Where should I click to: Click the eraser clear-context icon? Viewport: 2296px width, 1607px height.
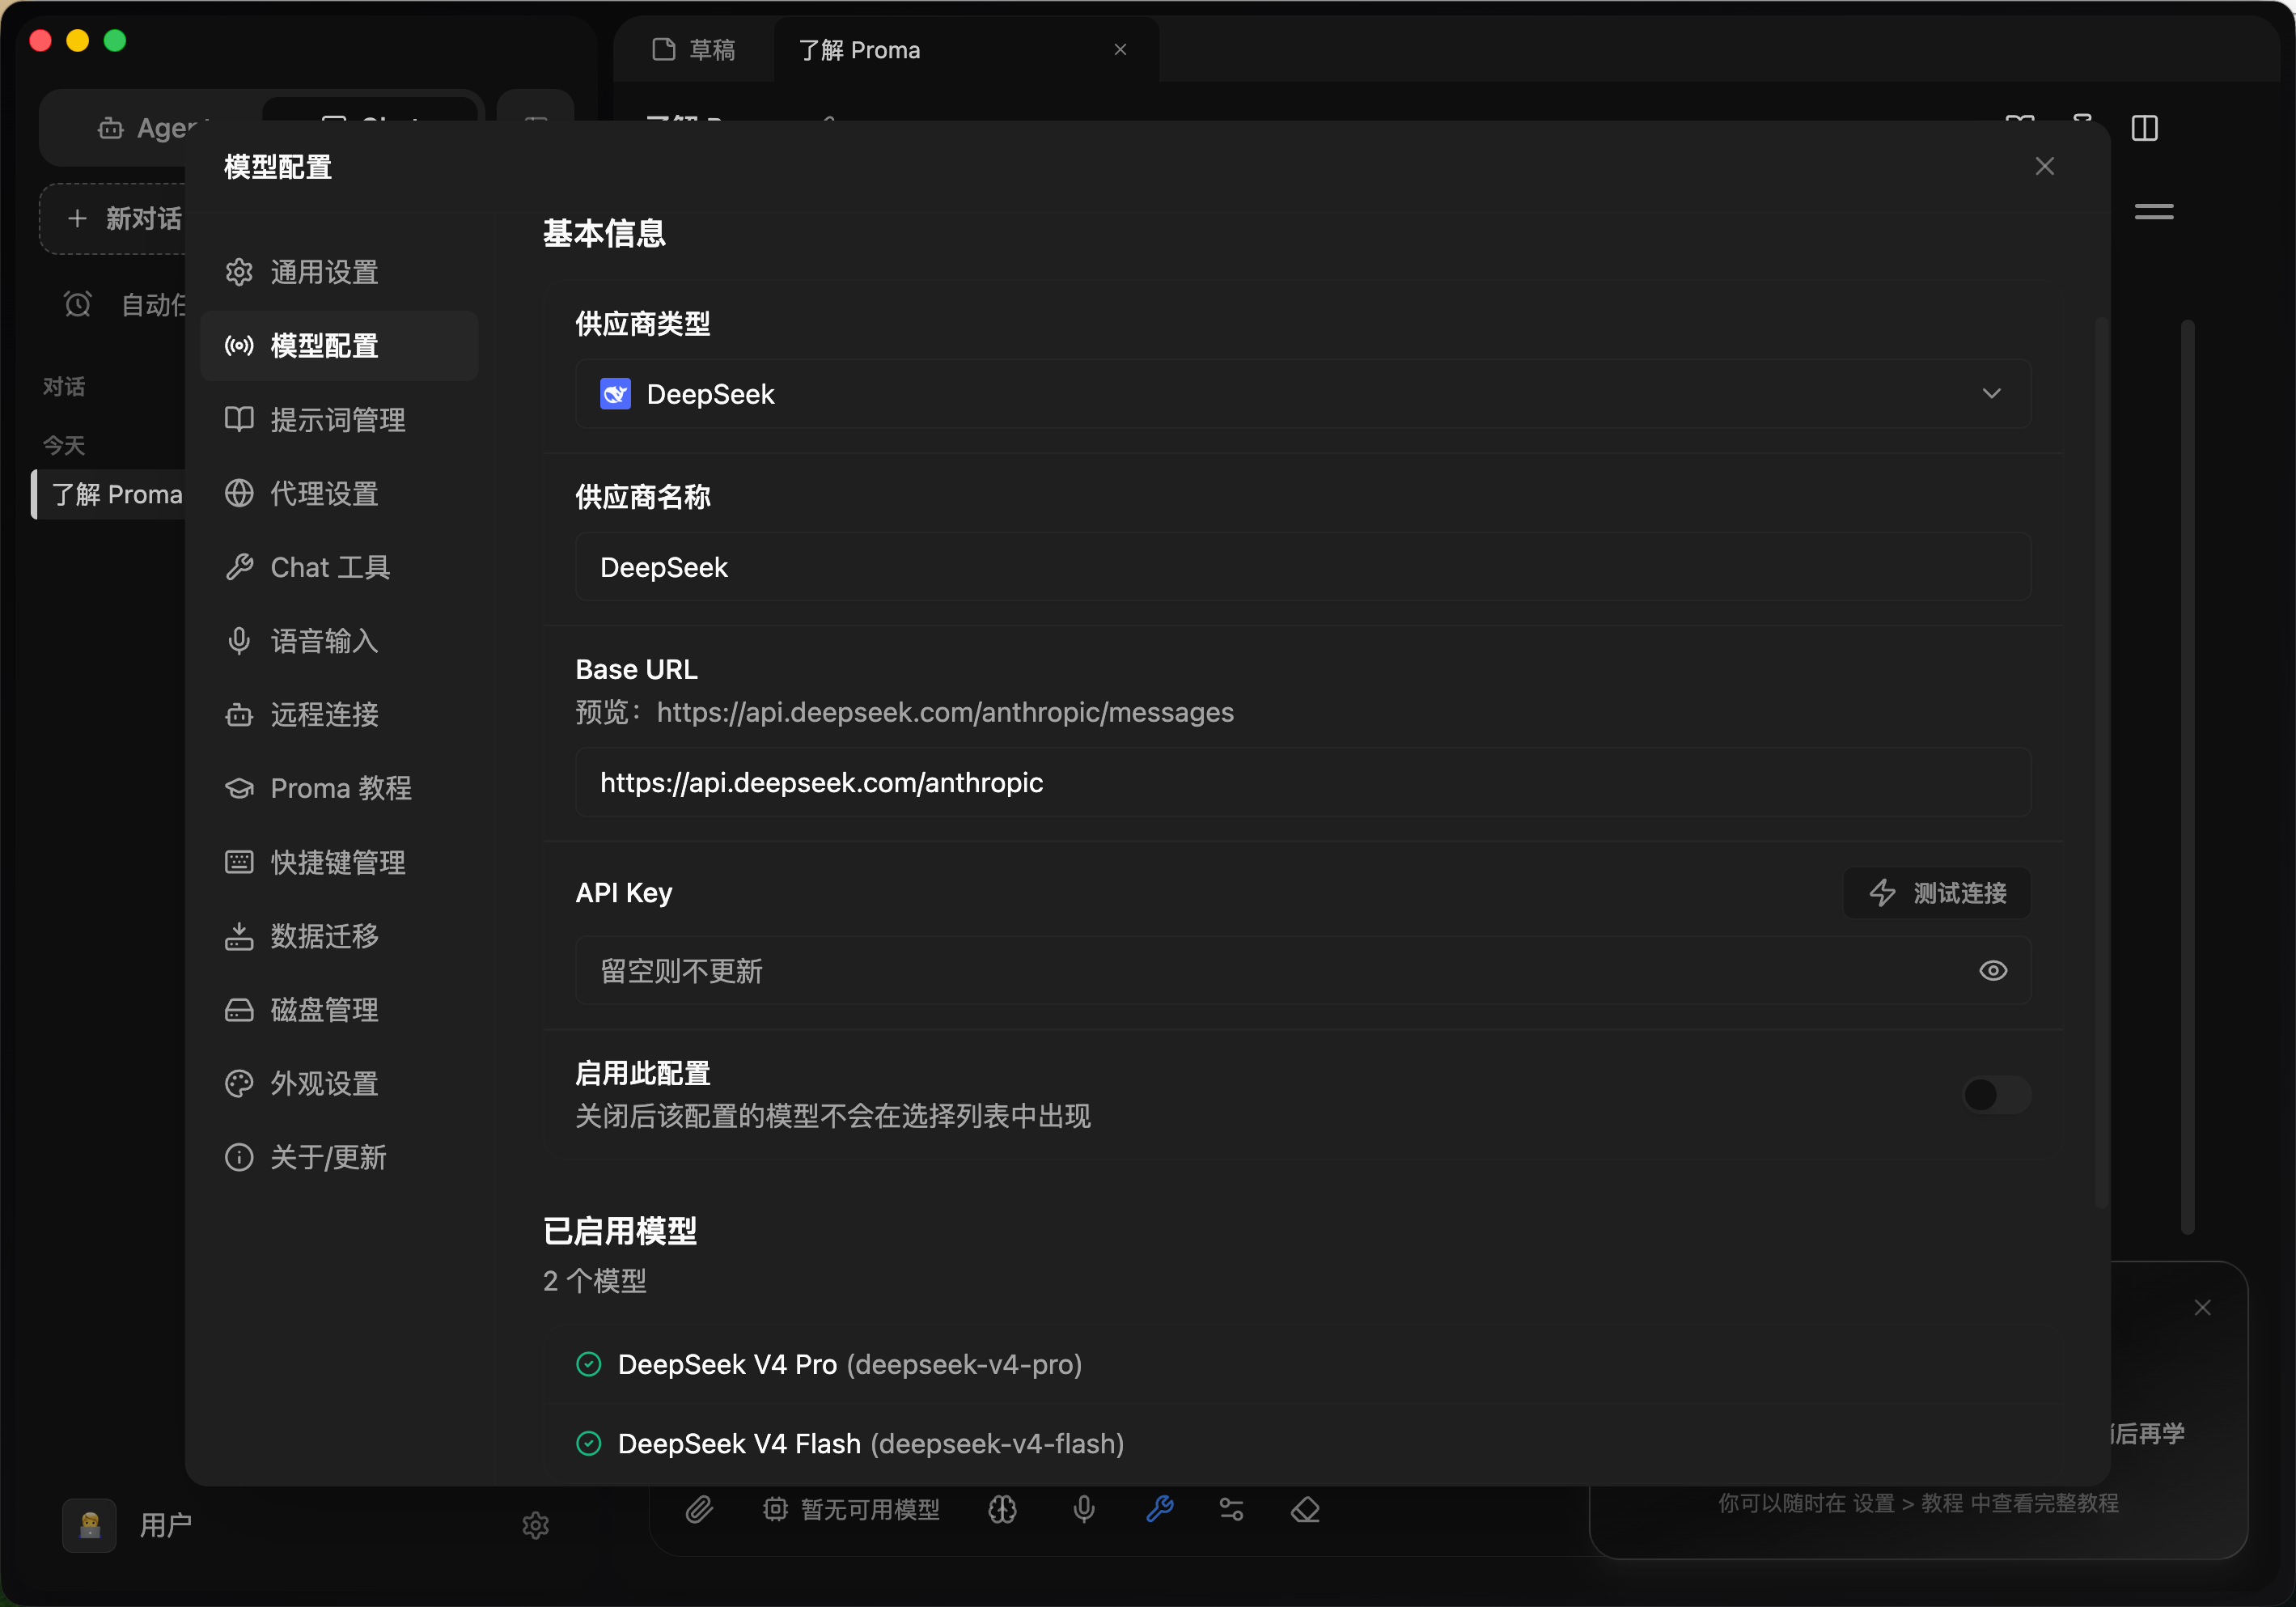(x=1305, y=1509)
